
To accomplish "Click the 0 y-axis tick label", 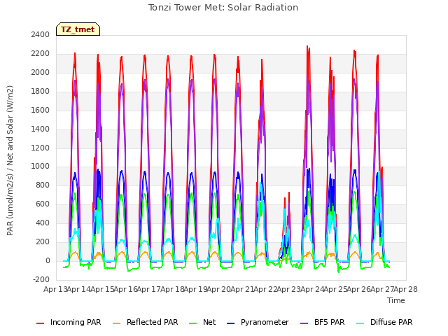I will pyautogui.click(x=48, y=260).
